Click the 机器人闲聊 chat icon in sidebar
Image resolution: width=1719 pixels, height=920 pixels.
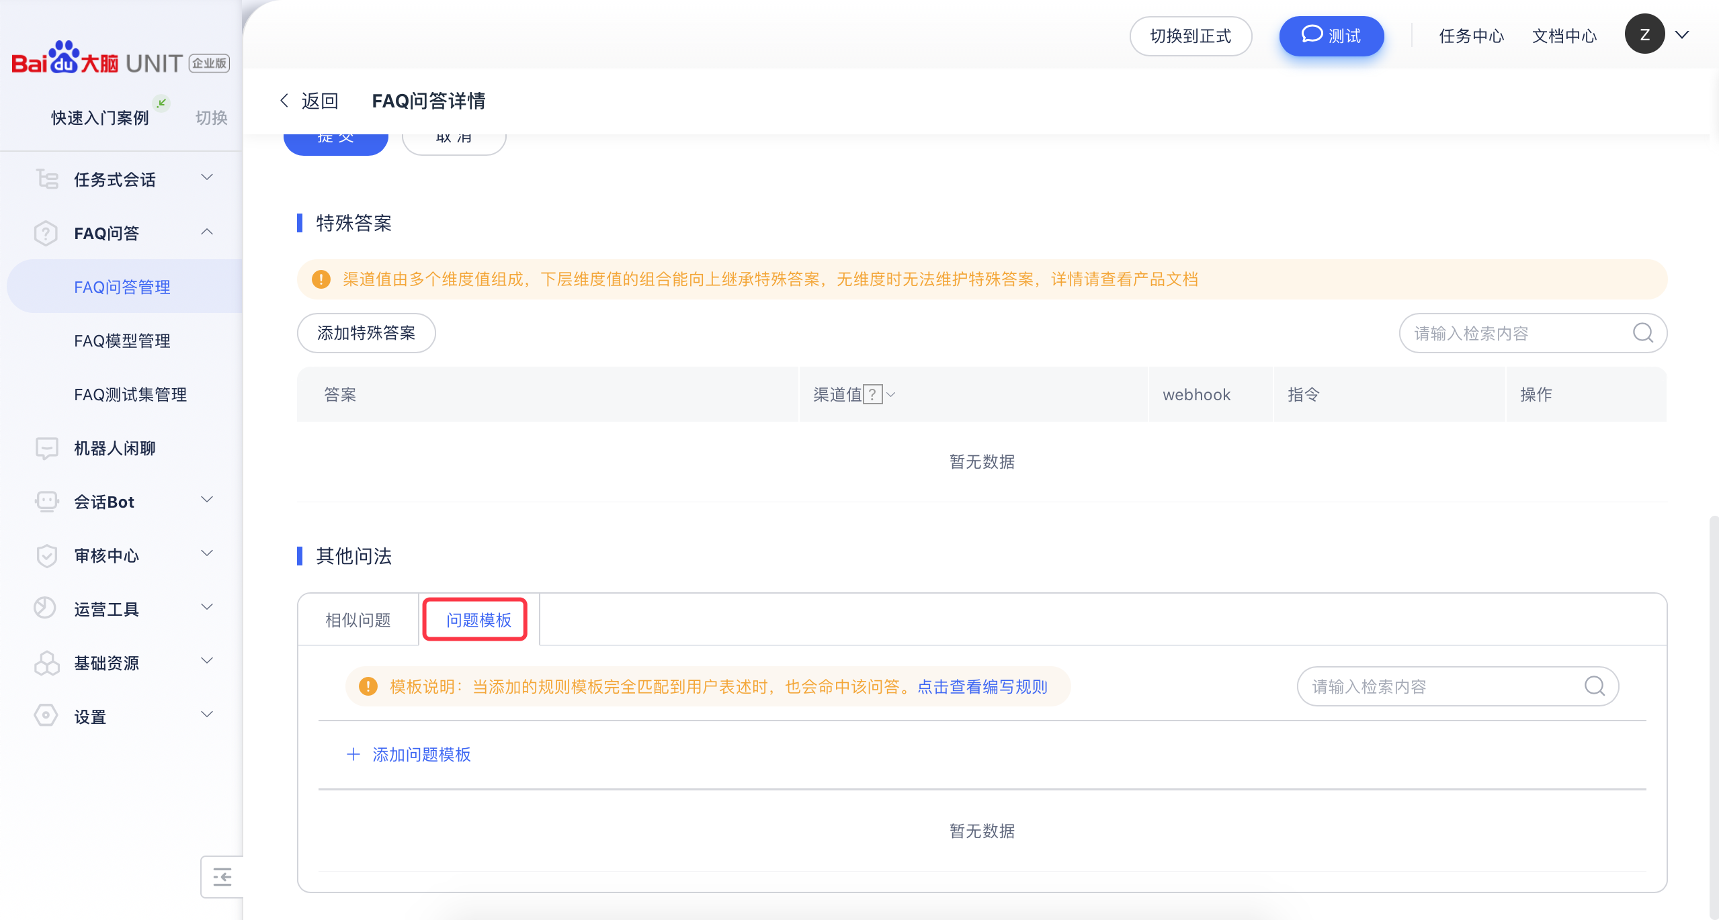pyautogui.click(x=46, y=448)
